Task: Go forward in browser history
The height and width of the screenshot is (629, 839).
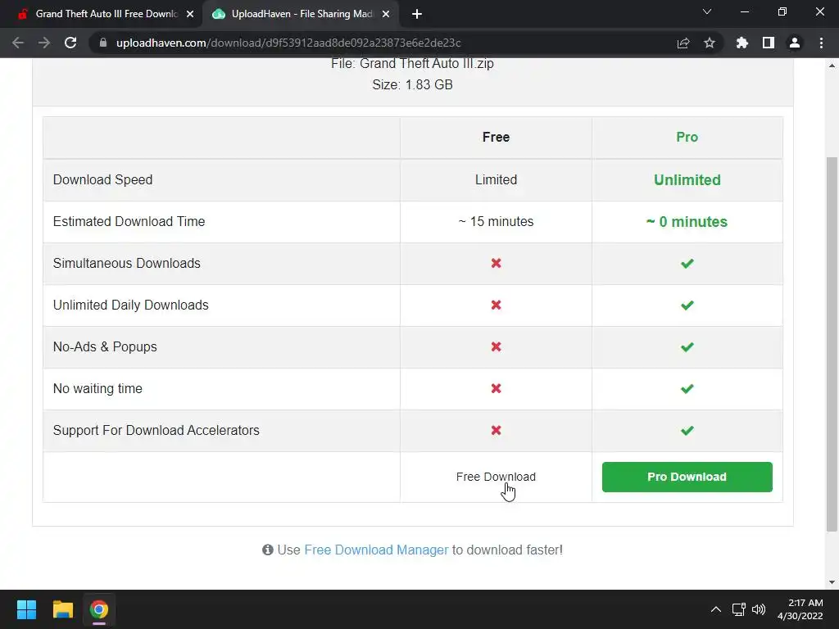Action: [44, 43]
